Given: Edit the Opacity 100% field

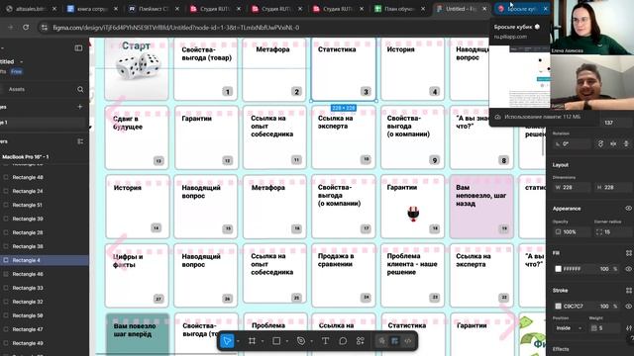Looking at the screenshot, I should 573,232.
